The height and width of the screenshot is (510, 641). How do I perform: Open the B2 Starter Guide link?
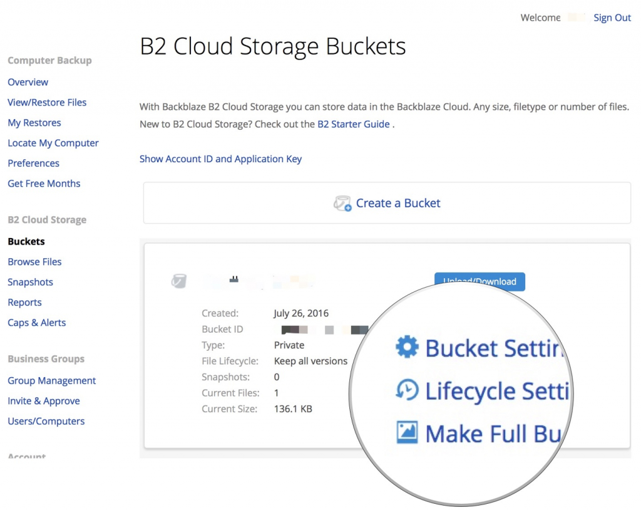(x=354, y=124)
